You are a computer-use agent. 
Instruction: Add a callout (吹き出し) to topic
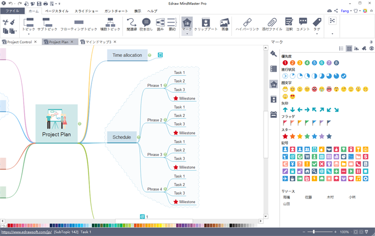click(146, 25)
